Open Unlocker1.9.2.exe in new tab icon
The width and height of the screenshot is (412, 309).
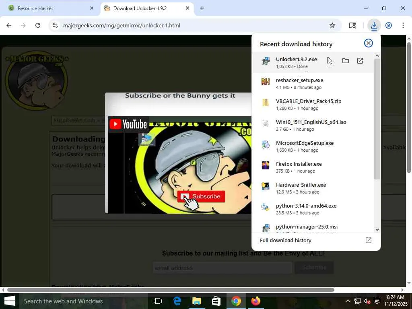tap(360, 61)
